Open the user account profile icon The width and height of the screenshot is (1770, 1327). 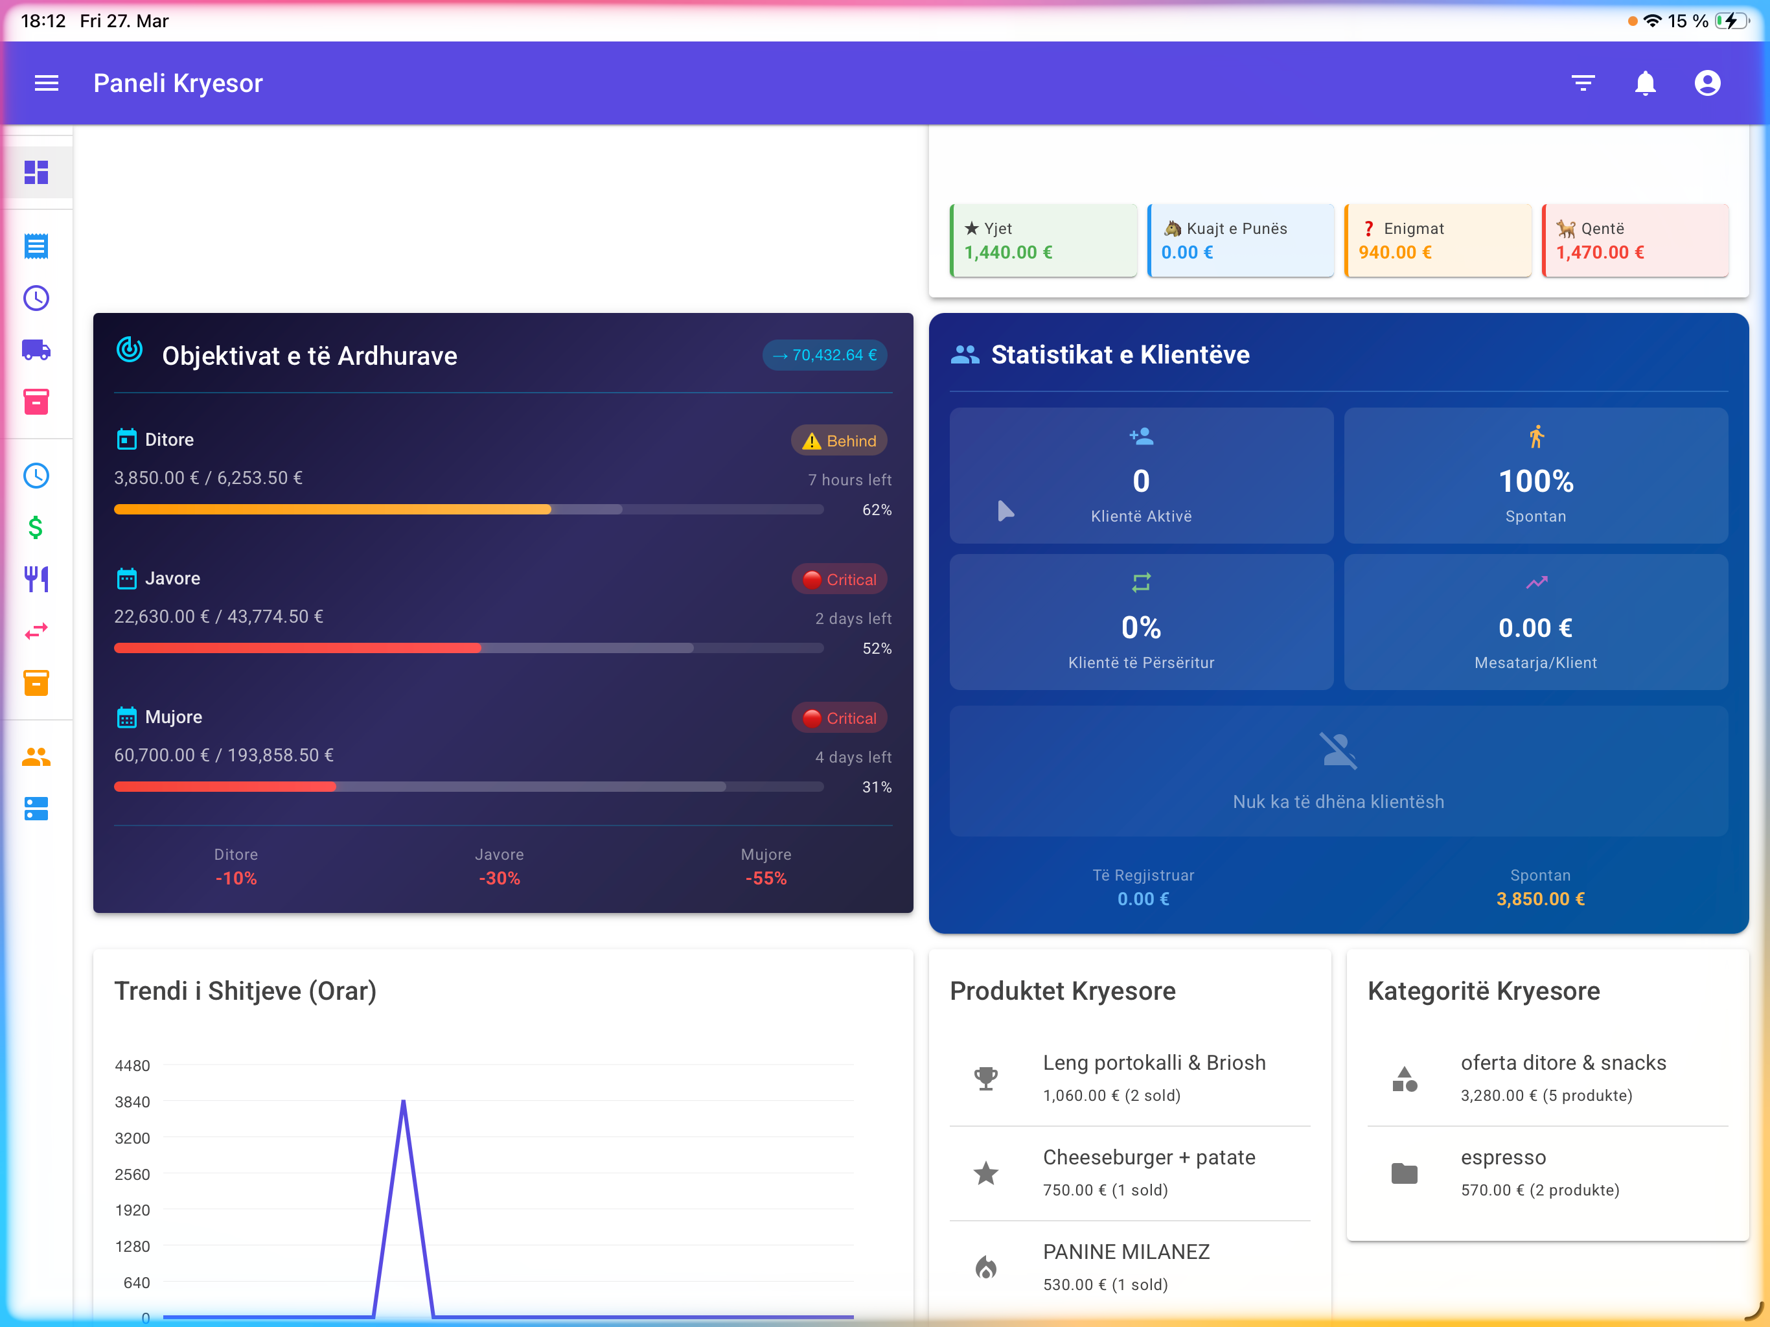coord(1707,82)
